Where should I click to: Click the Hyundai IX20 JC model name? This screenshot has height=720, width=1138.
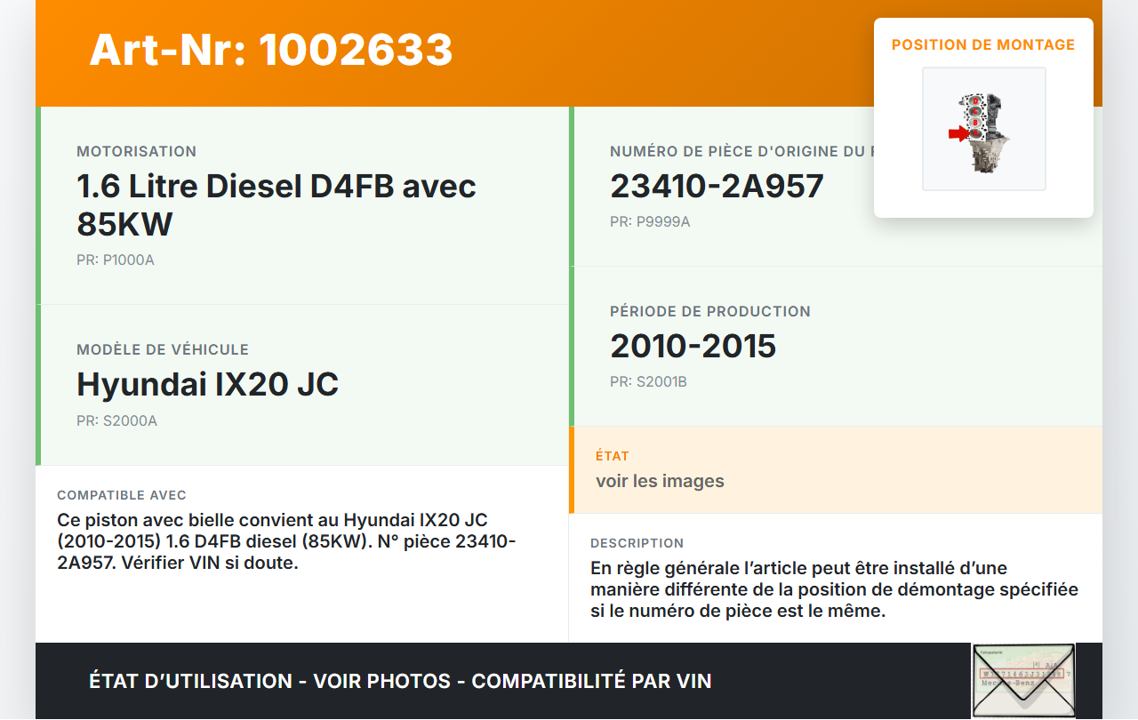(x=207, y=384)
